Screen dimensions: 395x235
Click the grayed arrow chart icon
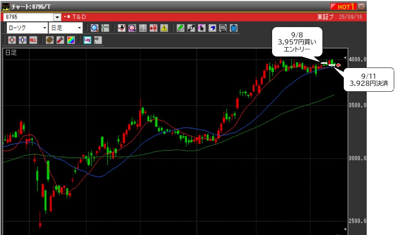coord(98,40)
